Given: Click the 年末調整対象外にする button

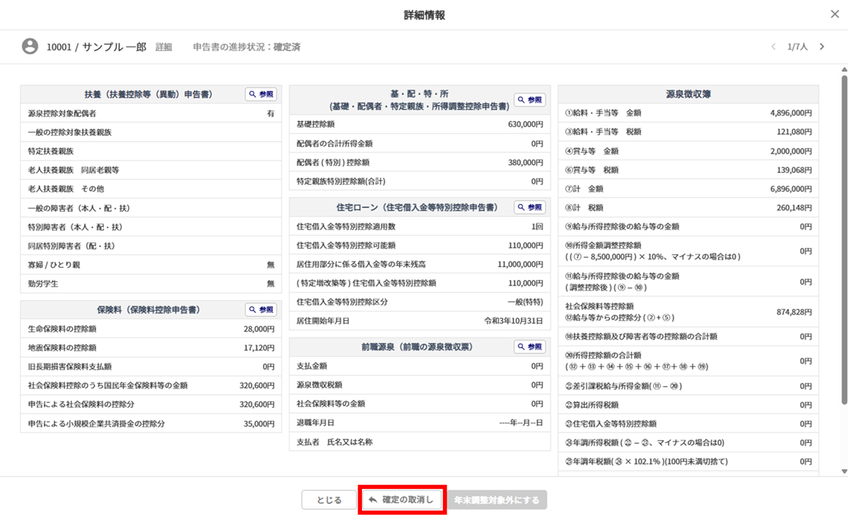Looking at the screenshot, I should click(497, 500).
